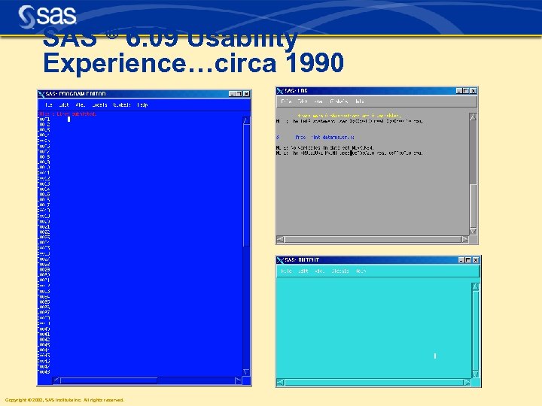Open File menu in Program Editor window

48,105
